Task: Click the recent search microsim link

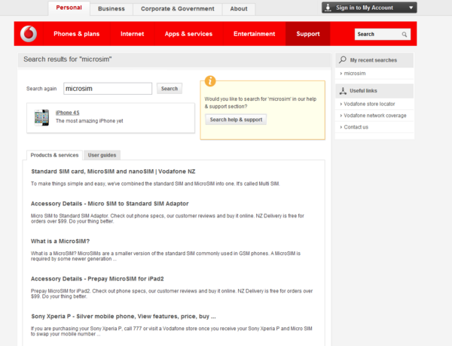Action: [355, 74]
